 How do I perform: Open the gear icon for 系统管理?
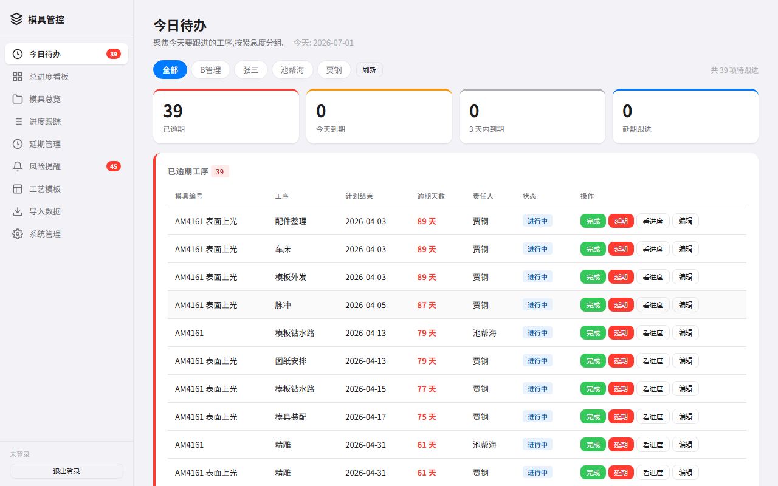[x=18, y=234]
